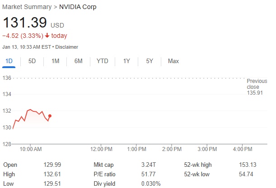The image size is (276, 188).
Task: Select the YTD range tab
Action: [x=103, y=61]
